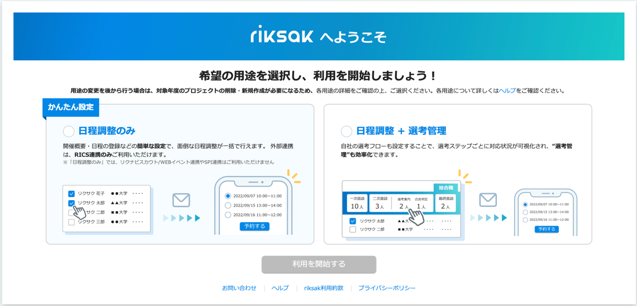Open the お問い合わせ footer link
Image resolution: width=637 pixels, height=306 pixels.
pyautogui.click(x=239, y=288)
